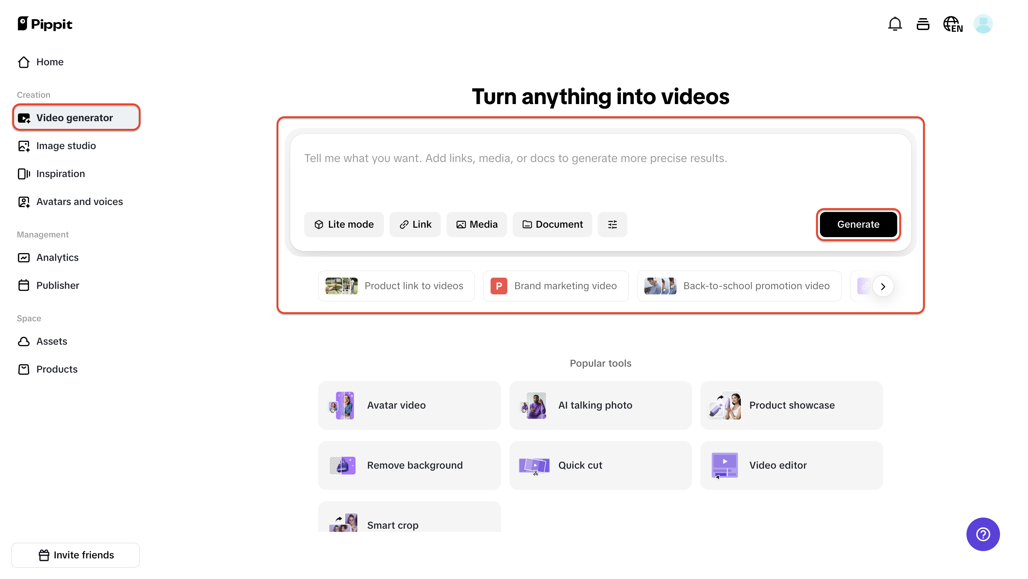
Task: Go to Home in the sidebar
Action: click(50, 62)
